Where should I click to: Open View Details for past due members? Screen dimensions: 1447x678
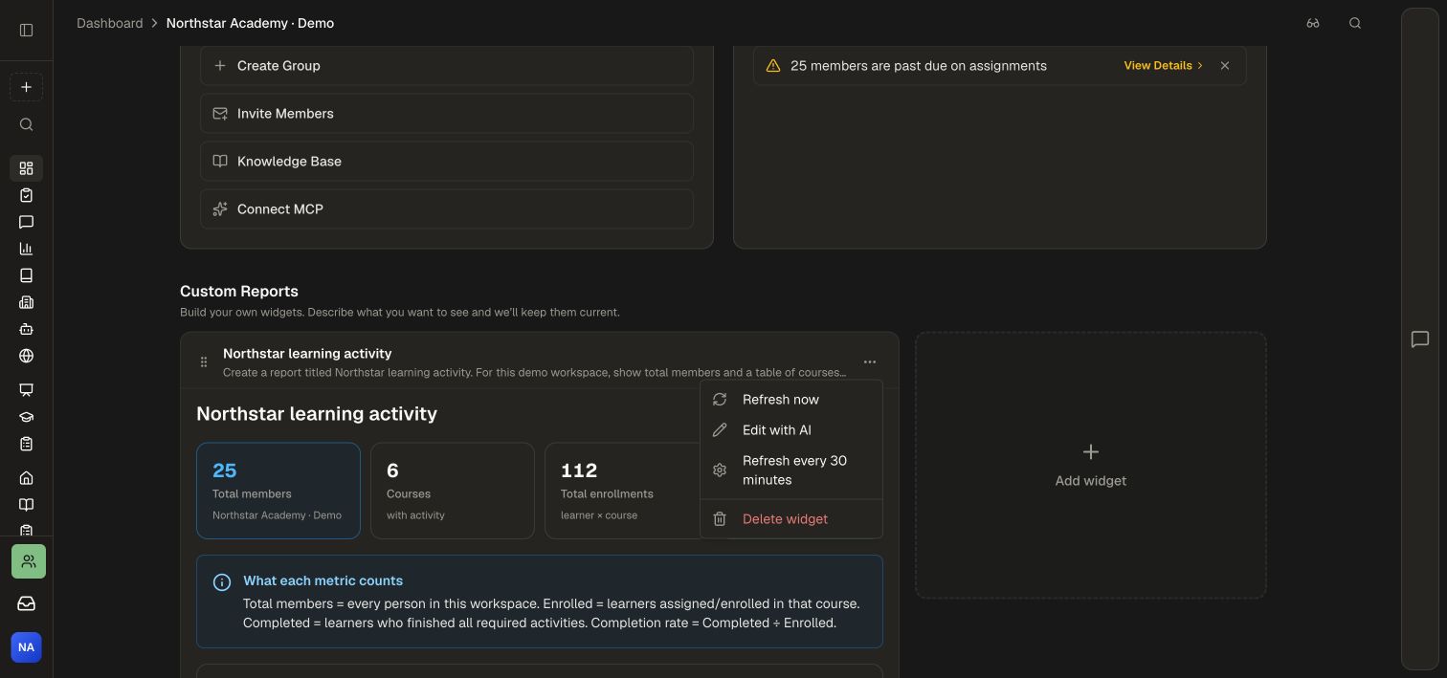[1164, 66]
